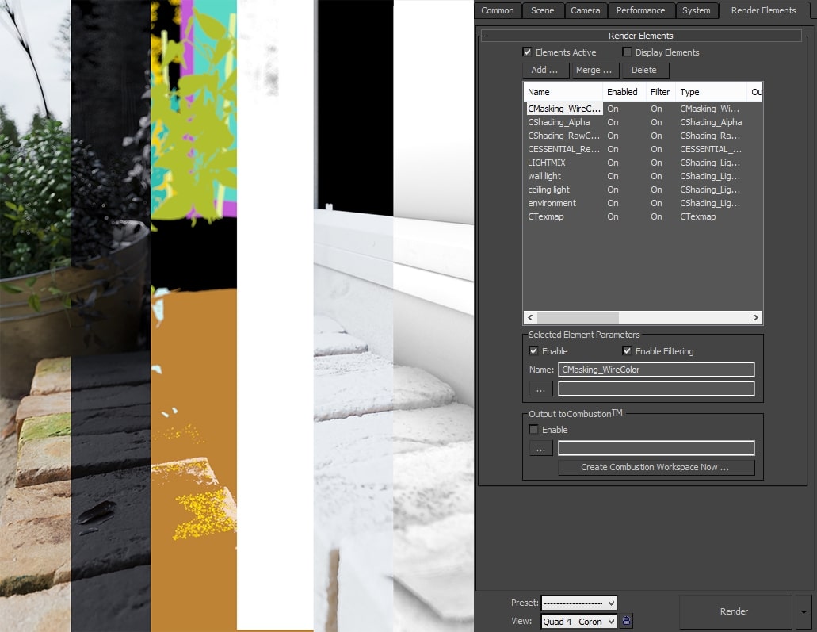Image resolution: width=817 pixels, height=632 pixels.
Task: Open the Preset dropdown
Action: tap(578, 603)
